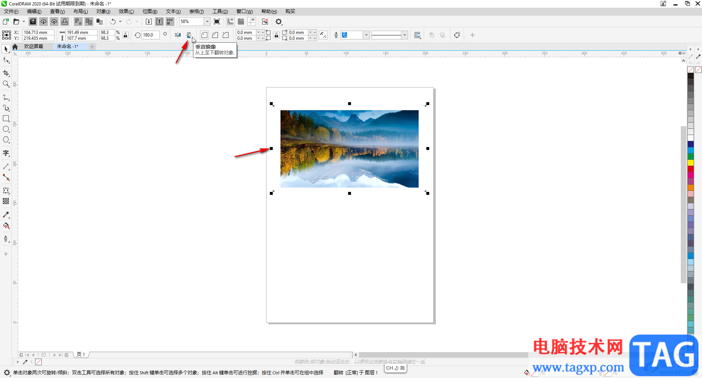Switch to the 欢迎屏幕 tab

(x=34, y=46)
